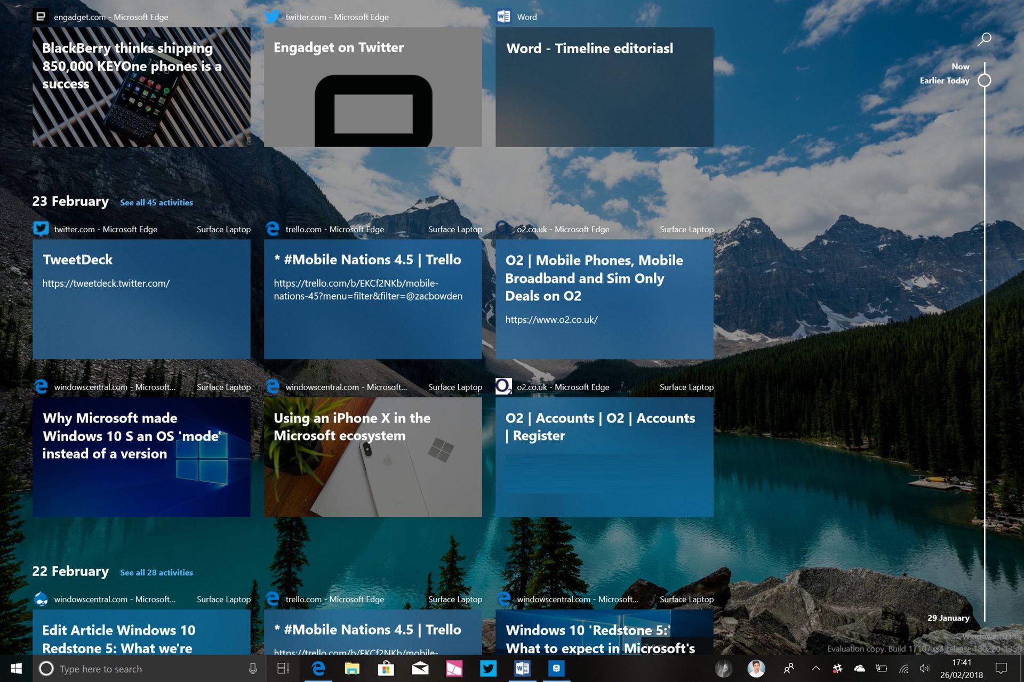Click the OneDrive cloud icon in the system tray
Screen dimensions: 1024x682
point(859,669)
